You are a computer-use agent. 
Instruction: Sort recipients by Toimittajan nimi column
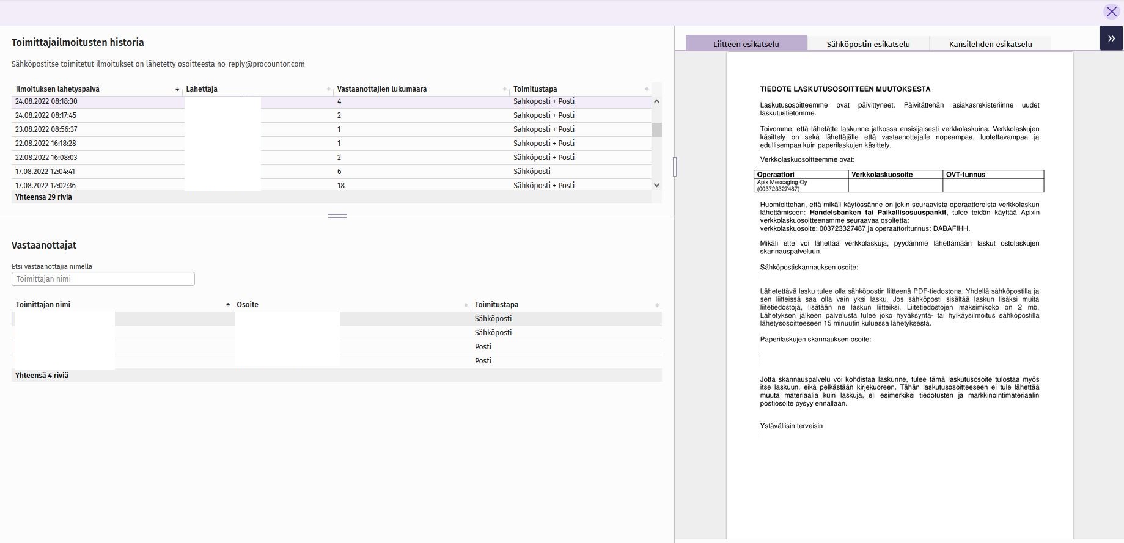[122, 305]
